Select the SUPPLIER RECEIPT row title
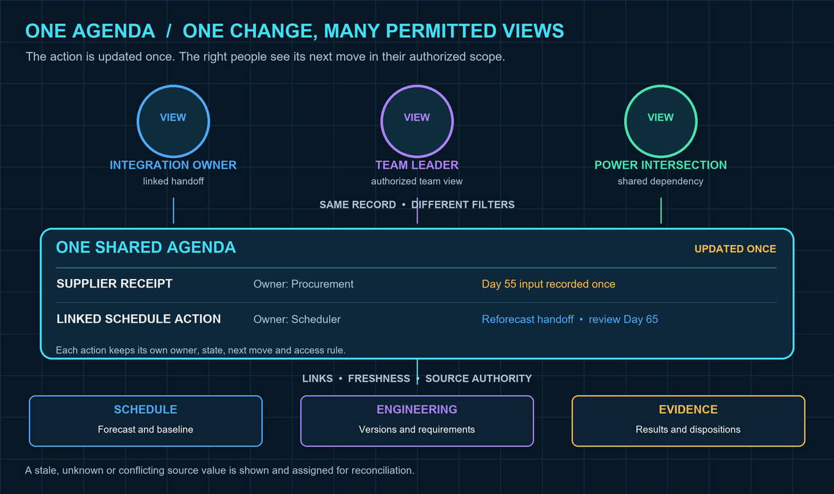The width and height of the screenshot is (834, 494). tap(115, 284)
